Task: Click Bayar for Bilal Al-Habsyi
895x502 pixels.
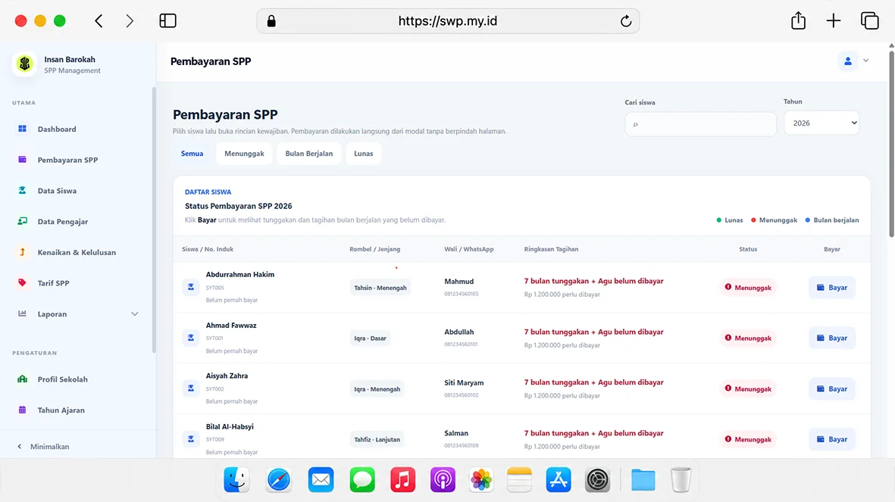Action: click(x=831, y=439)
